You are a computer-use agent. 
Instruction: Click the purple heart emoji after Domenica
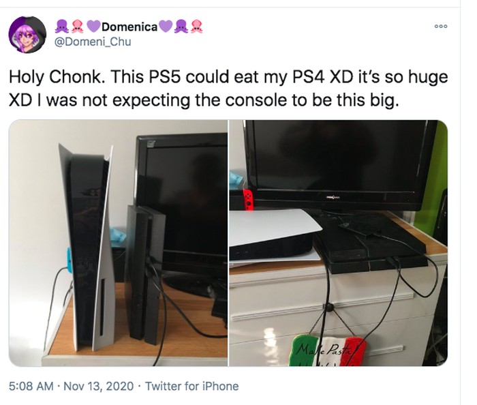click(x=166, y=27)
